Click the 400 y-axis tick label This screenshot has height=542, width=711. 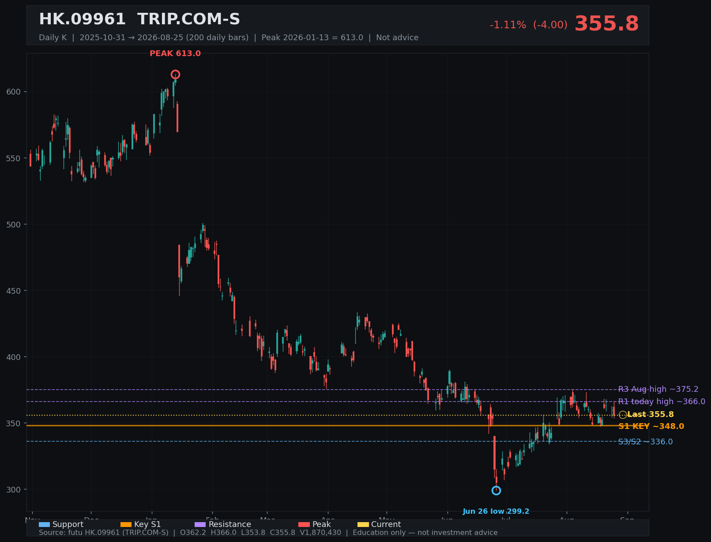(x=13, y=357)
